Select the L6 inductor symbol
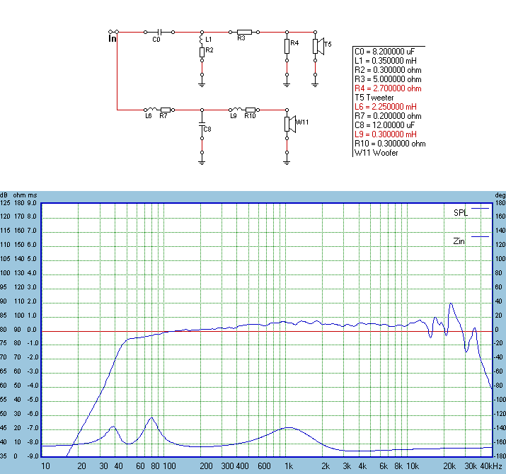This screenshot has height=474, width=506. click(149, 110)
